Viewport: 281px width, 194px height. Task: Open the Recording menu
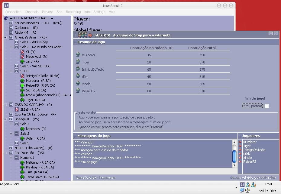[x=73, y=12]
